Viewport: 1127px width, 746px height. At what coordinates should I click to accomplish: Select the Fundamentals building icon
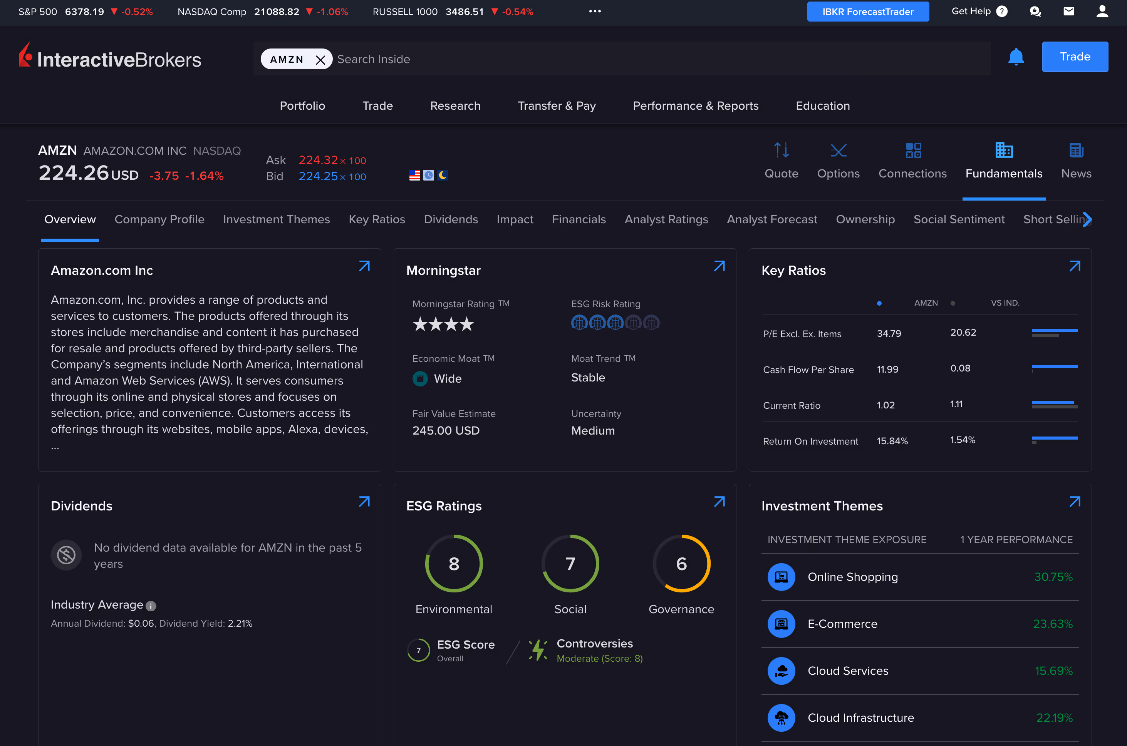tap(1004, 151)
